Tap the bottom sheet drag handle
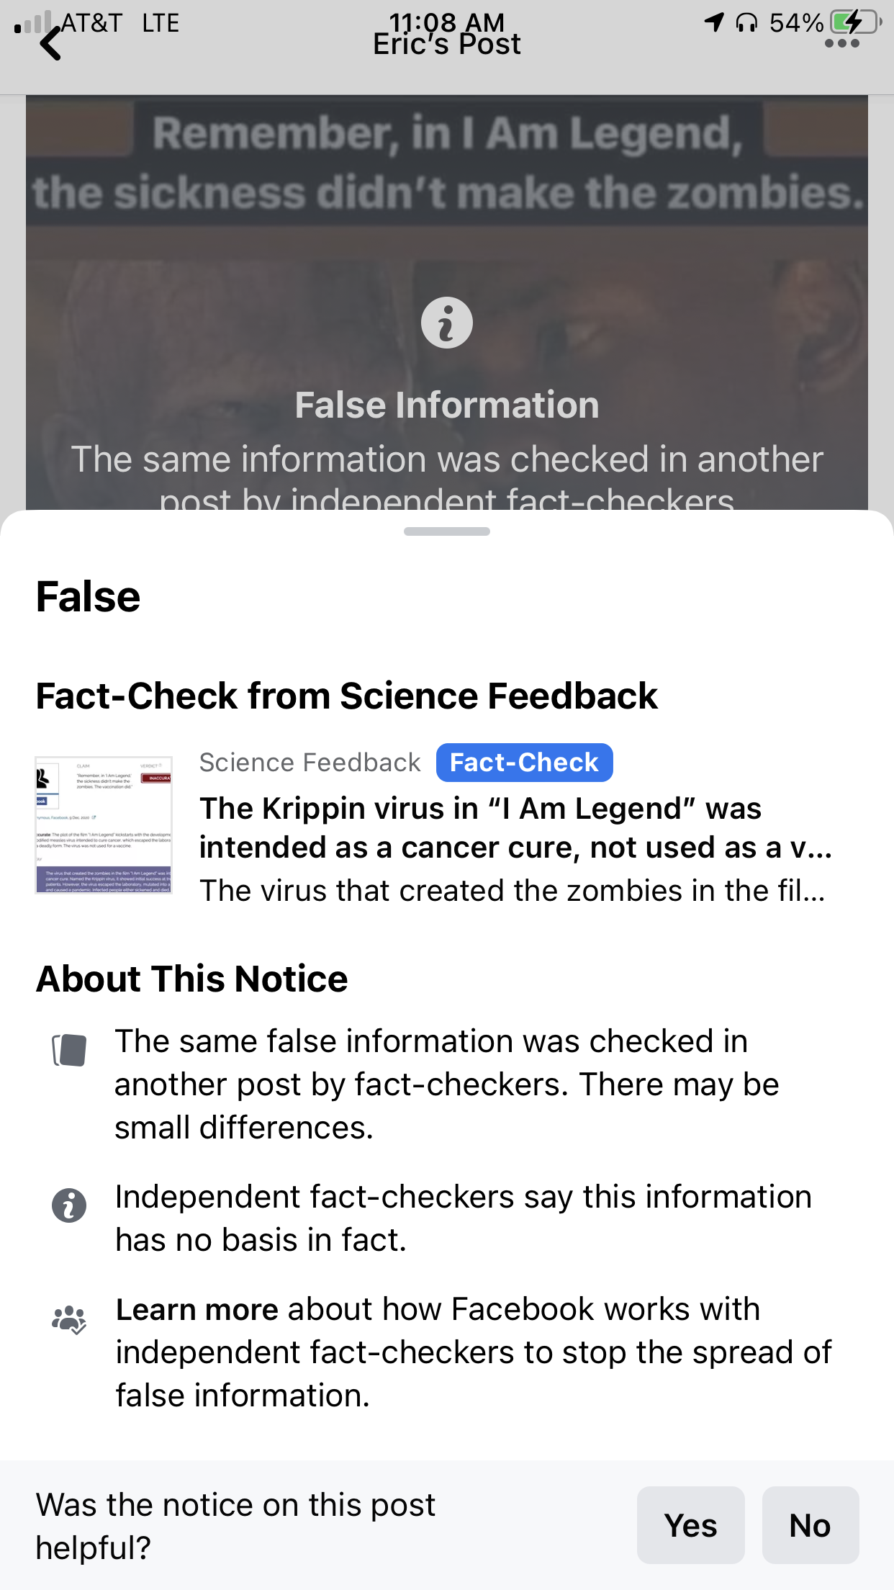This screenshot has width=894, height=1590. (x=446, y=531)
